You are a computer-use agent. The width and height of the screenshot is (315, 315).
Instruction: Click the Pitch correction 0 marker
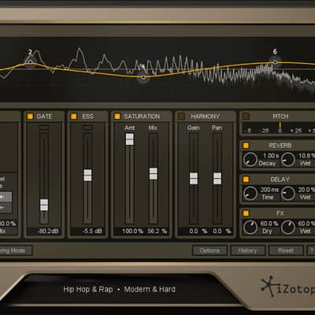click(280, 130)
